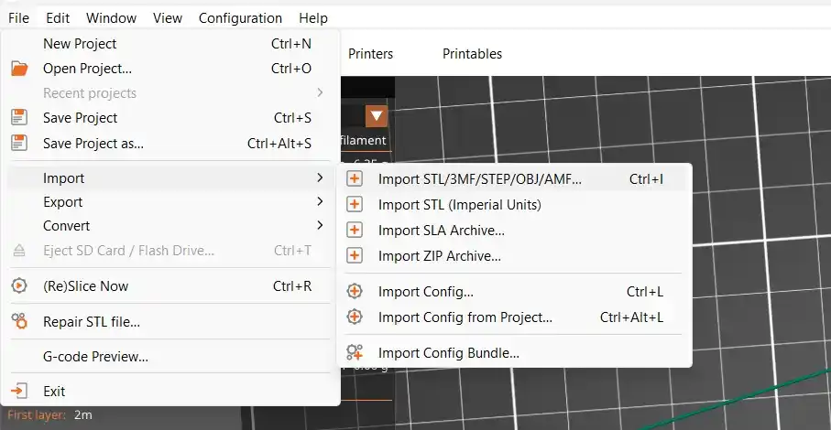This screenshot has width=831, height=430.
Task: Click the Save Project as icon
Action: pyautogui.click(x=19, y=143)
